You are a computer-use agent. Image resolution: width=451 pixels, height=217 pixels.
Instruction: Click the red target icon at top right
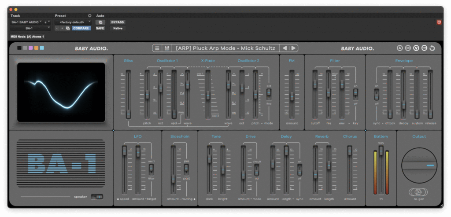(439, 22)
